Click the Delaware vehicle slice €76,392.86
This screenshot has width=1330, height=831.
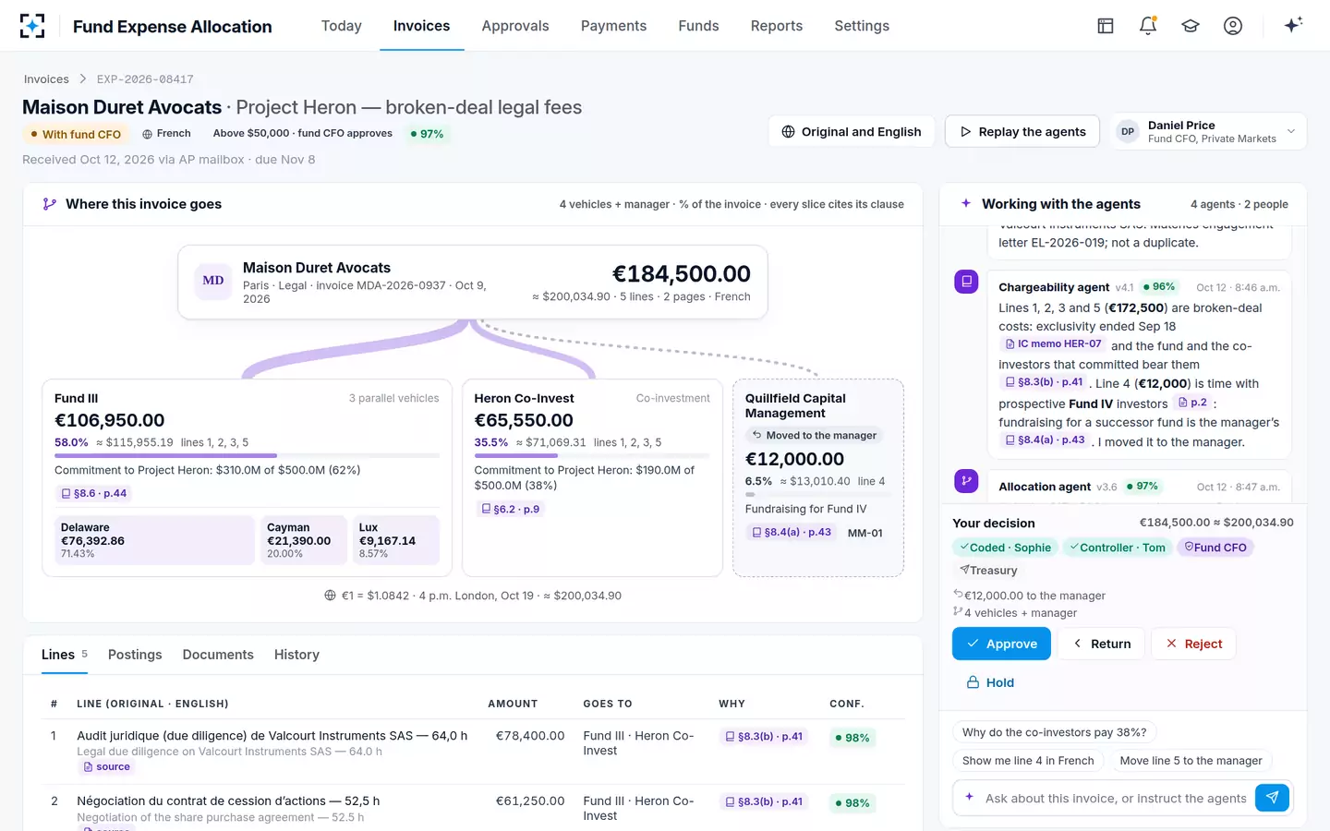154,540
